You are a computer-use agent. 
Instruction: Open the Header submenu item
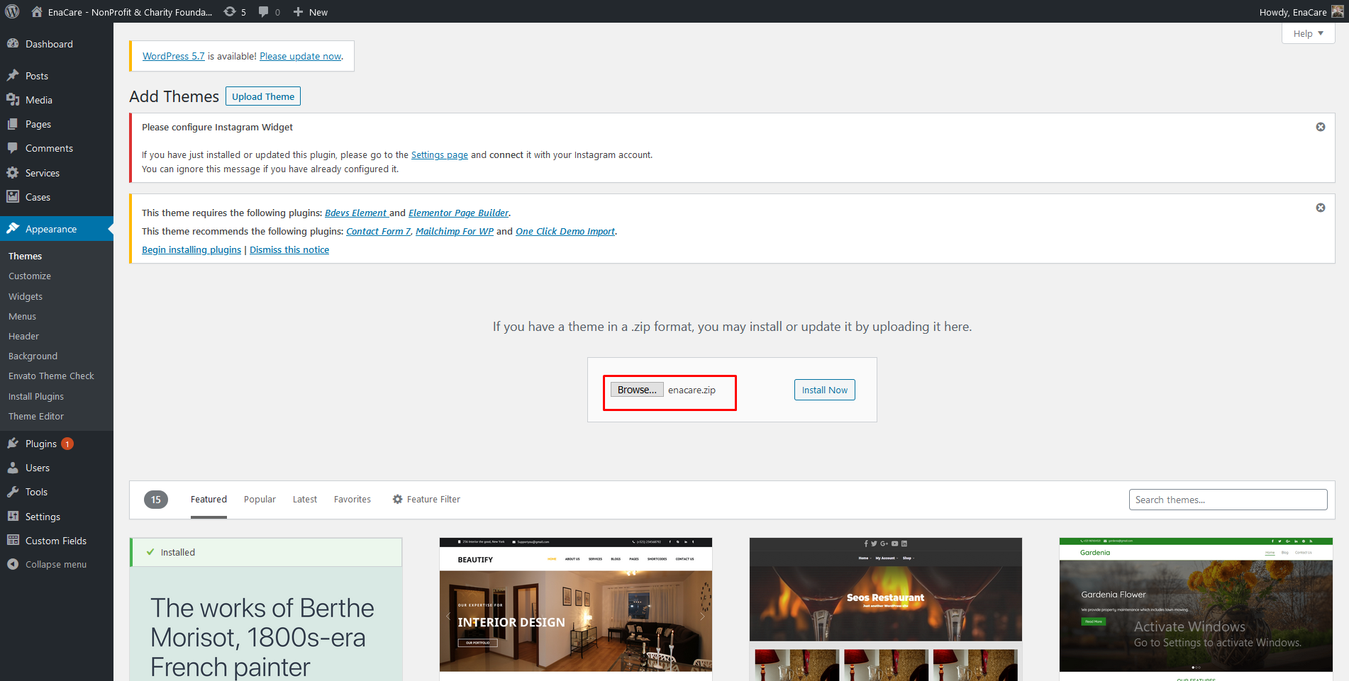[x=23, y=337]
